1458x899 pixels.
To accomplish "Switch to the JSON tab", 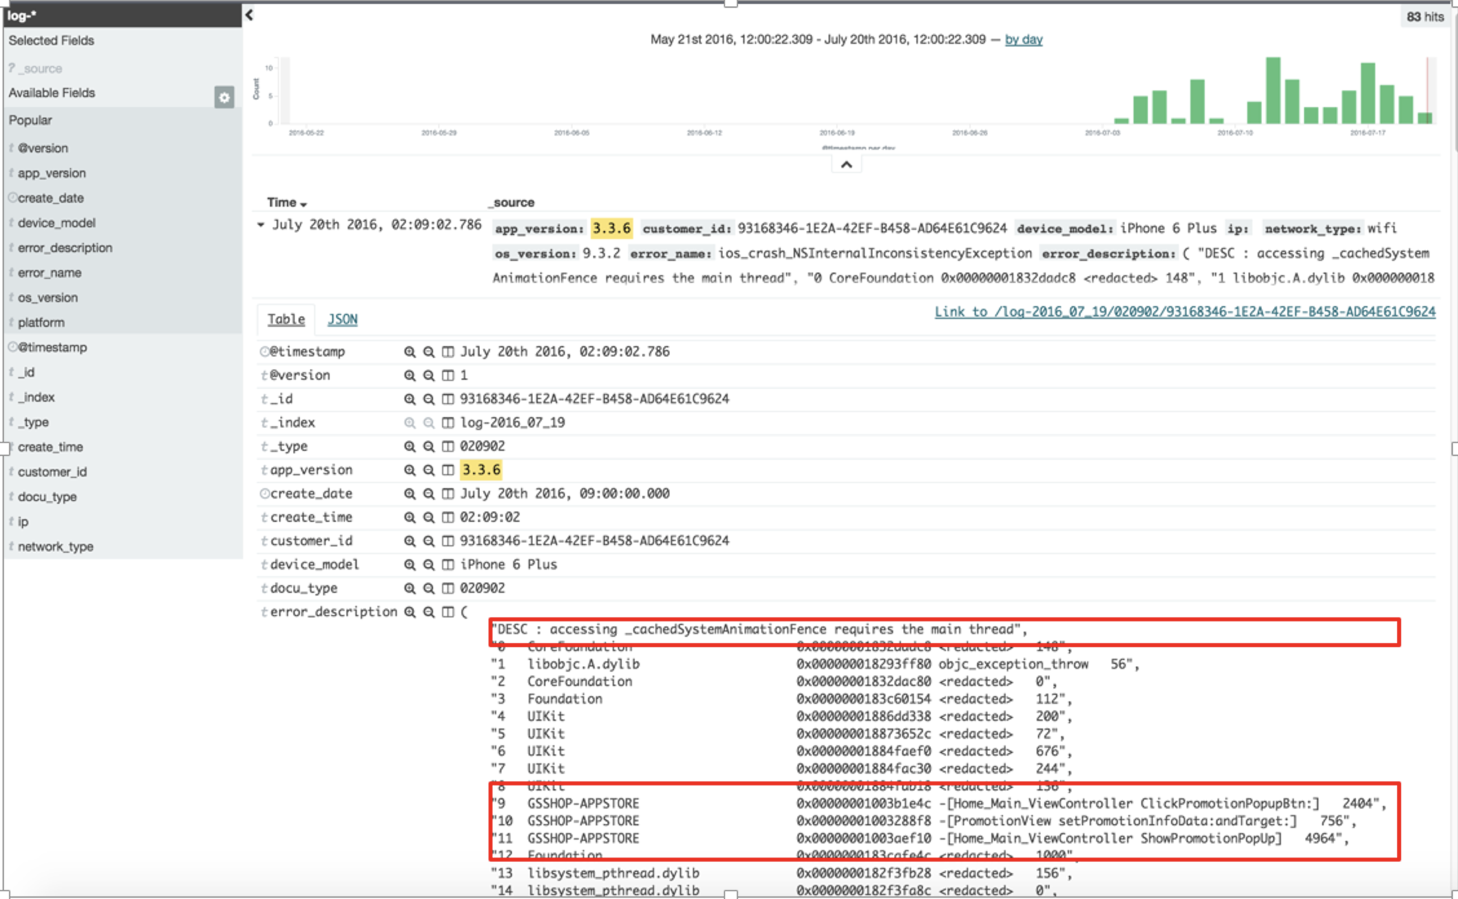I will point(342,319).
